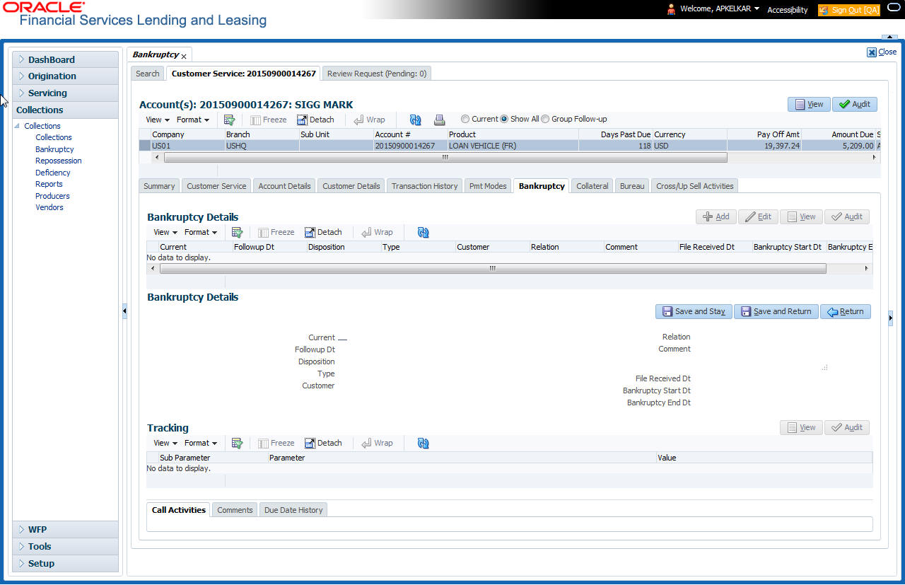
Task: Switch to the Search tab
Action: pyautogui.click(x=148, y=74)
